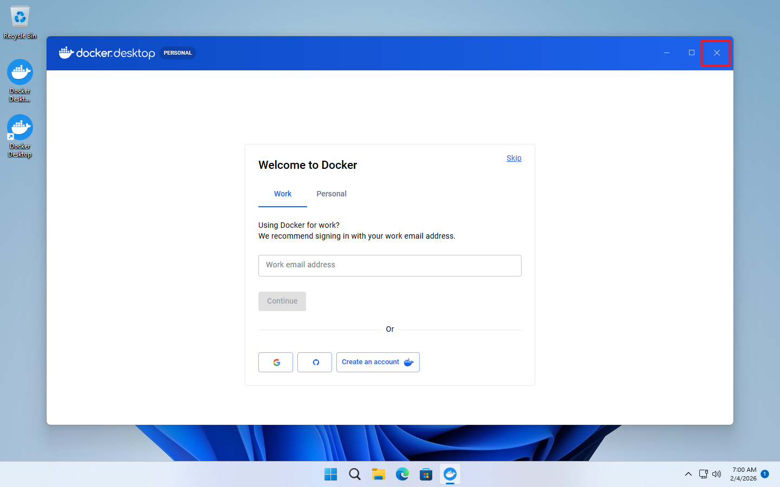Screen dimensions: 780x487
Task: Switch to the Personal tab
Action: (x=331, y=194)
